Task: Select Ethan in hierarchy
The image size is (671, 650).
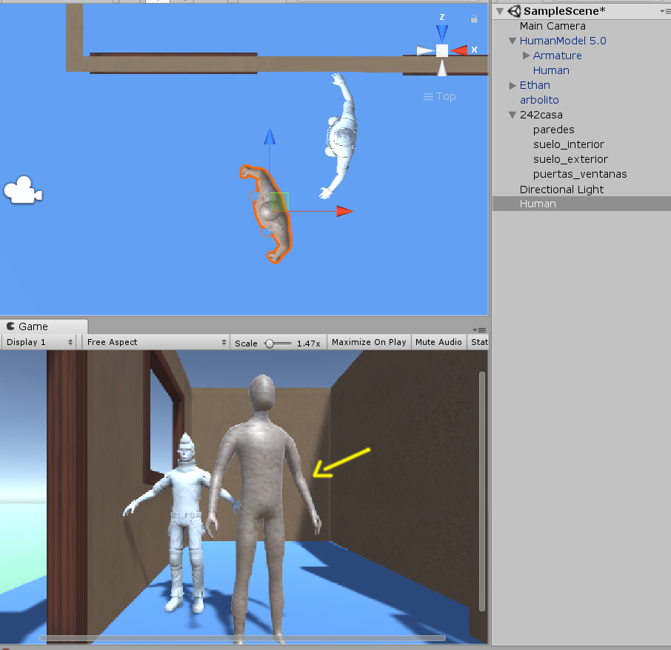Action: [x=535, y=85]
